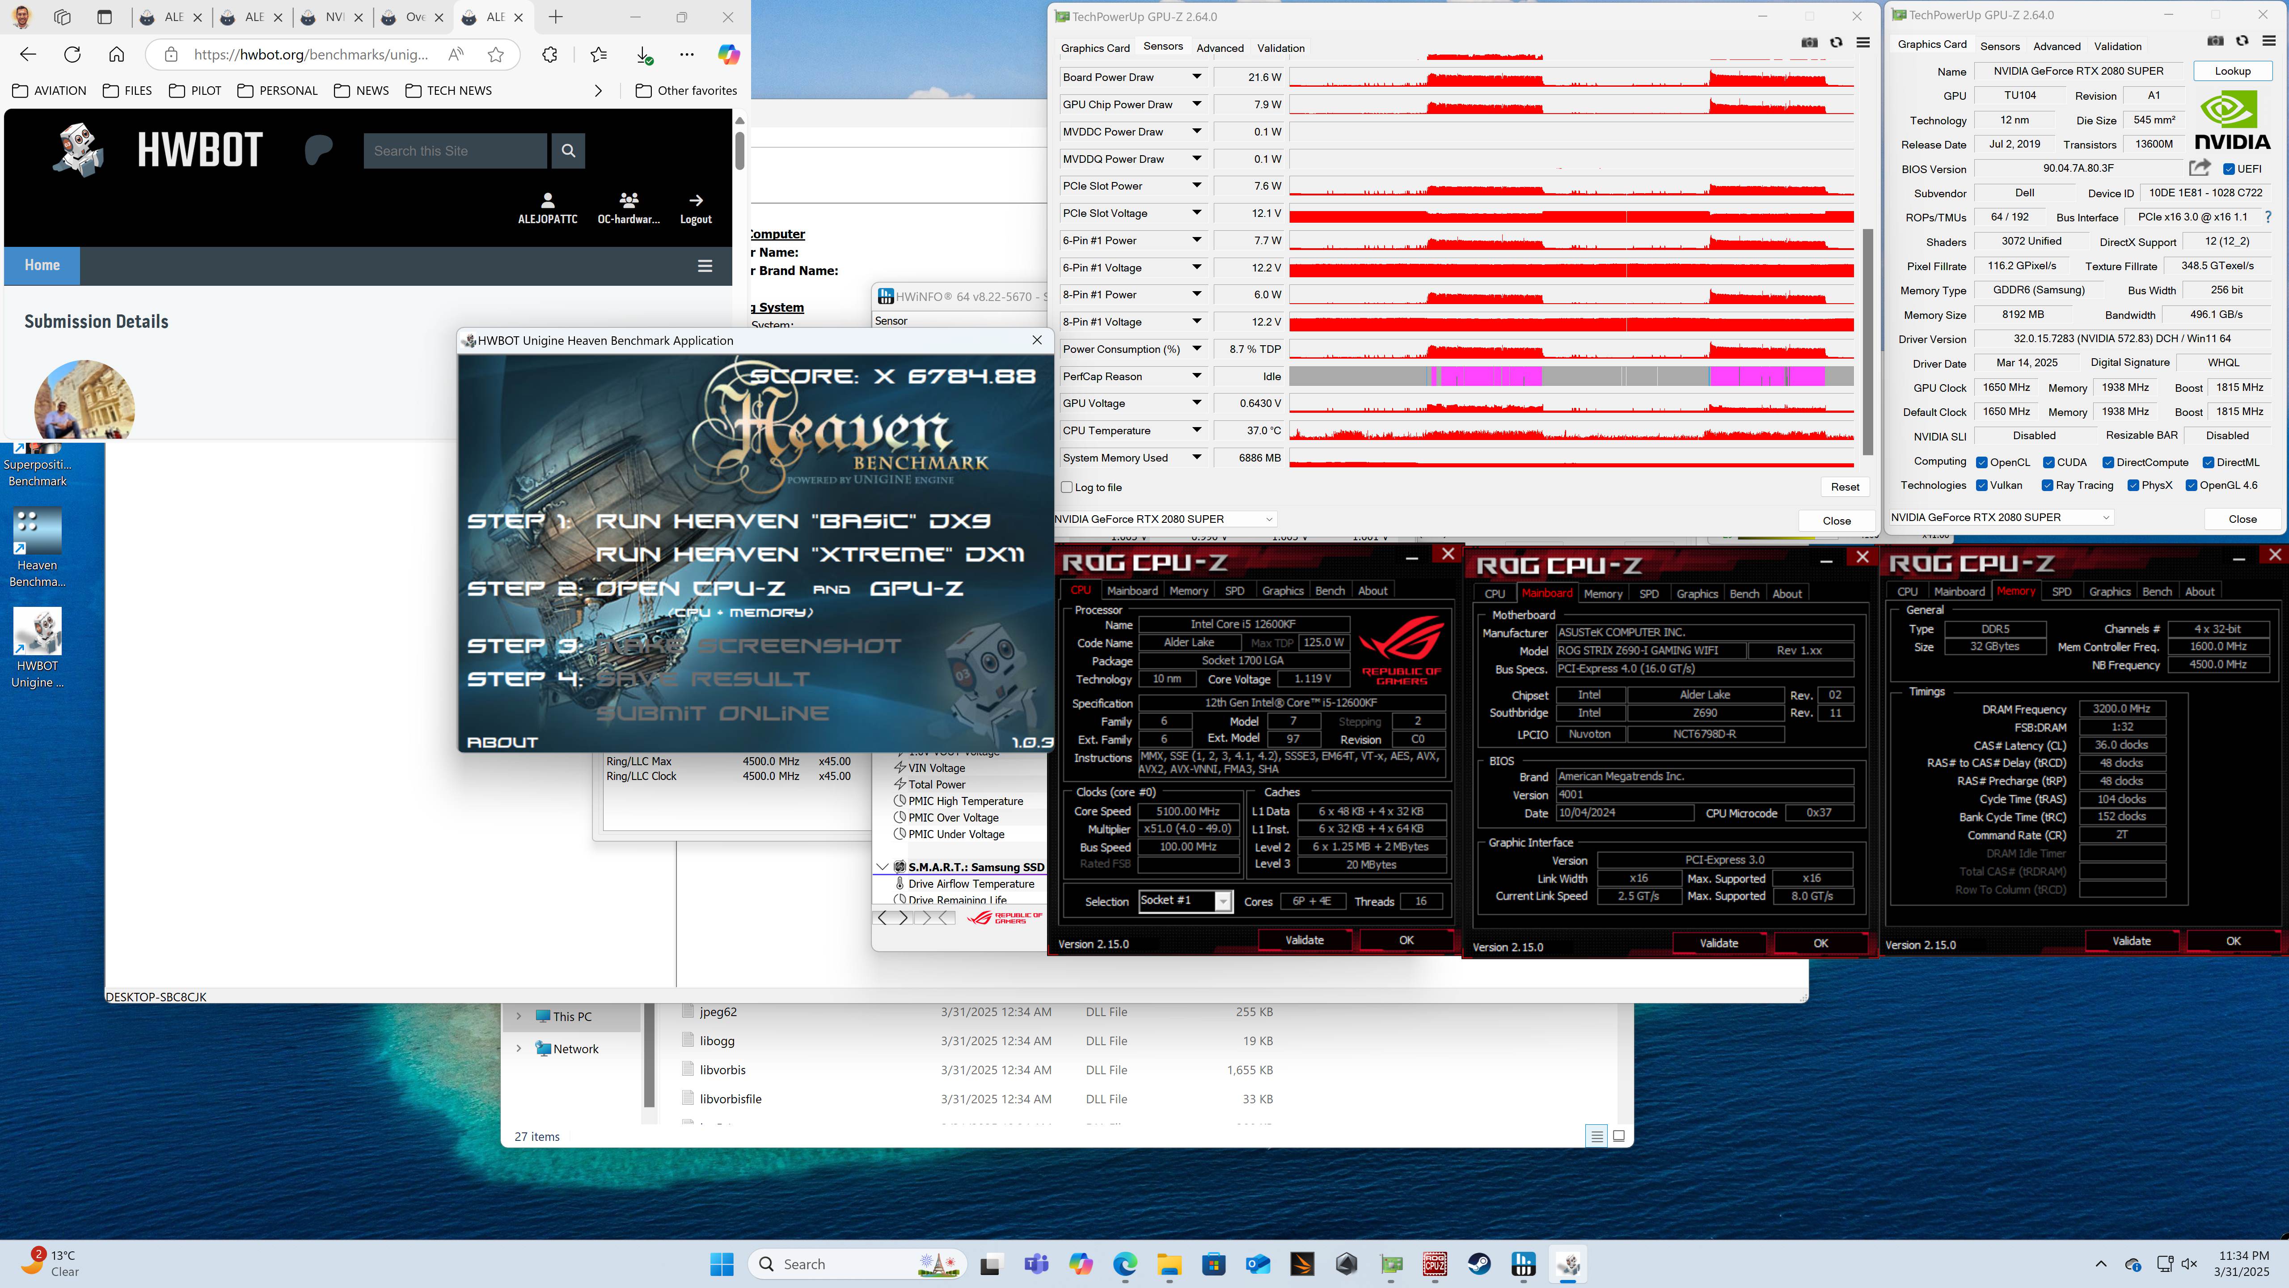The image size is (2289, 1288).
Task: Click the Home tab on HWBOT
Action: pos(42,265)
